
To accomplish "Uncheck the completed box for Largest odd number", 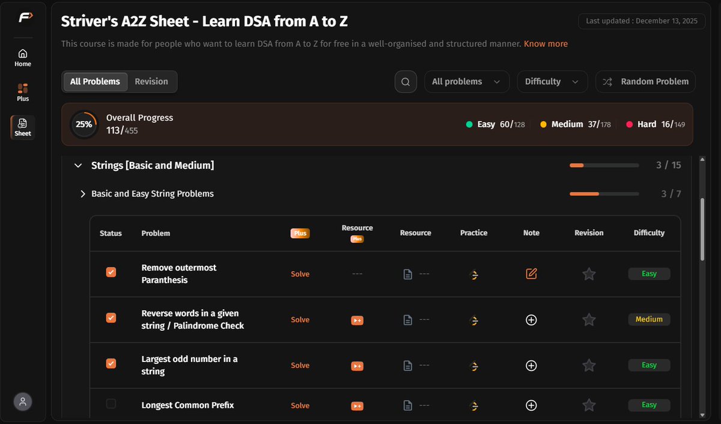I will tap(111, 363).
